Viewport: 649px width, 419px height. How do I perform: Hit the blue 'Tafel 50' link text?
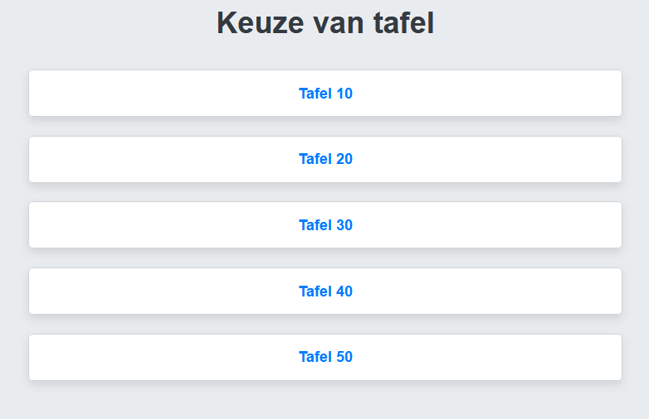pyautogui.click(x=325, y=357)
